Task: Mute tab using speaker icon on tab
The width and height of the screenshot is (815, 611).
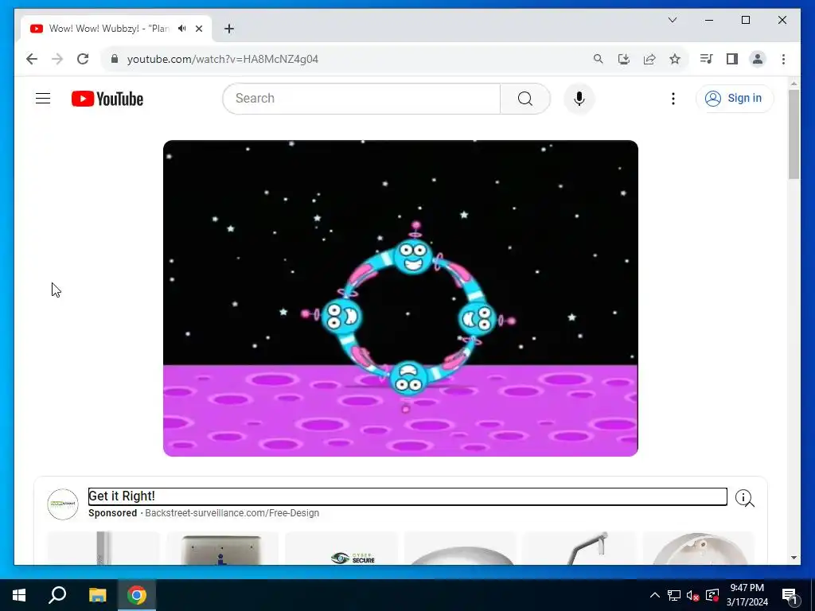Action: [182, 29]
